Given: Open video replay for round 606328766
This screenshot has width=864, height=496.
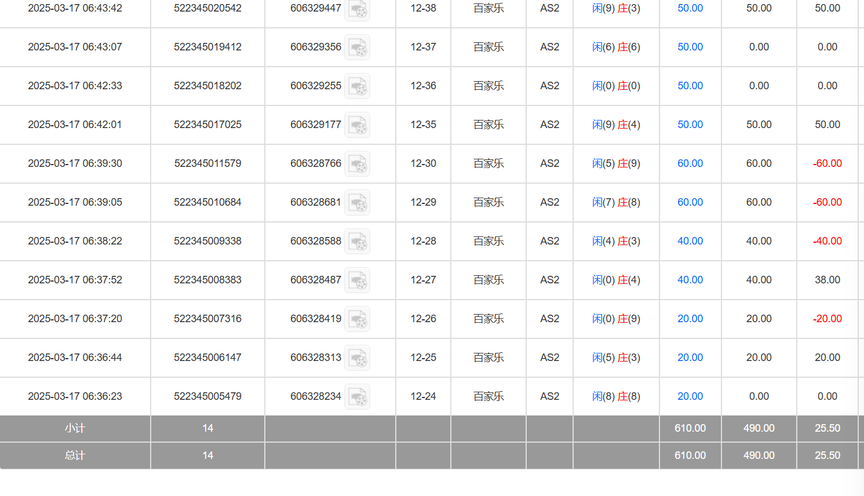Looking at the screenshot, I should 357,164.
